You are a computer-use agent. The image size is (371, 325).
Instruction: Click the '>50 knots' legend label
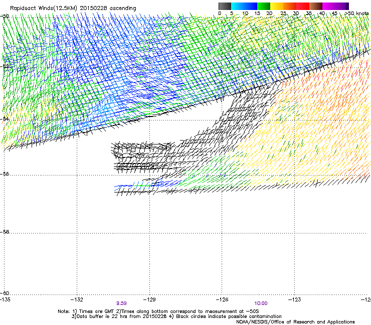coord(356,13)
